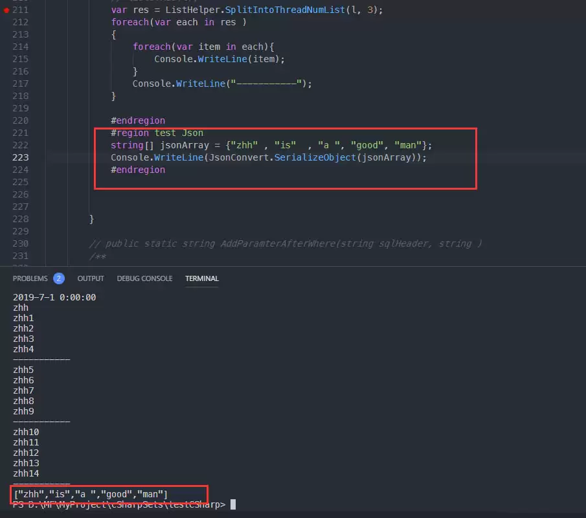Click '#endregion' on line 224

click(x=137, y=170)
